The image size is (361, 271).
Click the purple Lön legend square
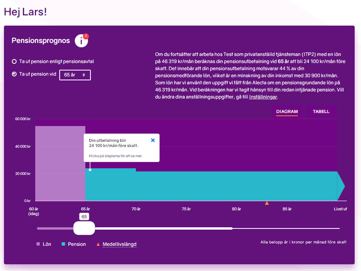click(38, 244)
